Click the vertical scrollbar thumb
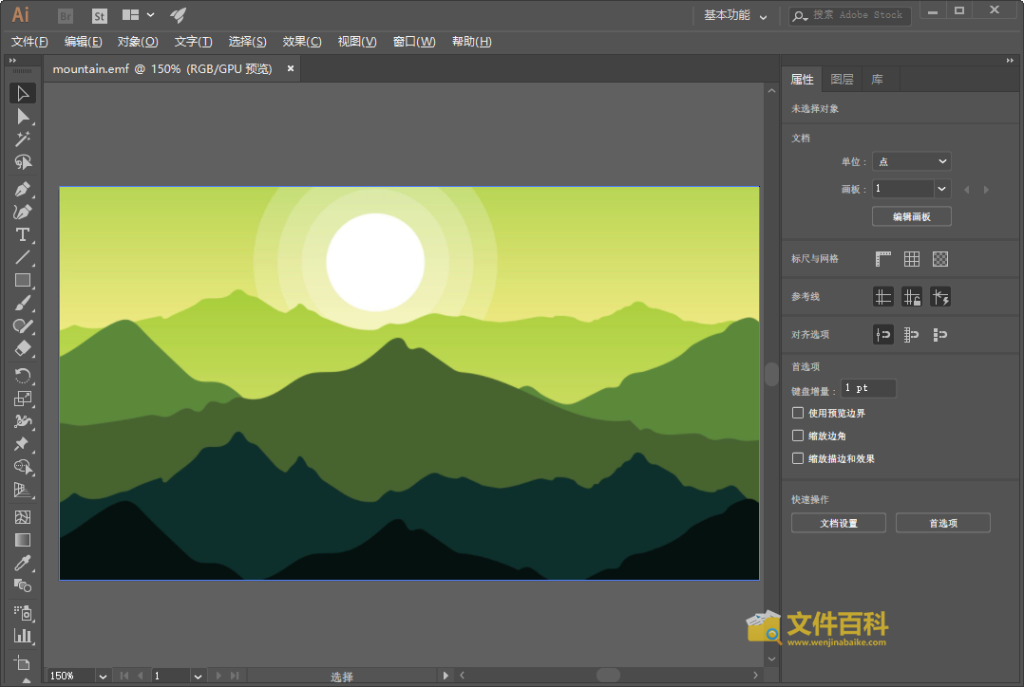The height and width of the screenshot is (687, 1024). tap(771, 374)
